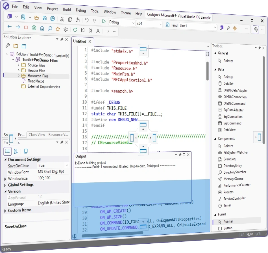Start debugging with the green play icon
The width and height of the screenshot is (268, 253).
104,21
